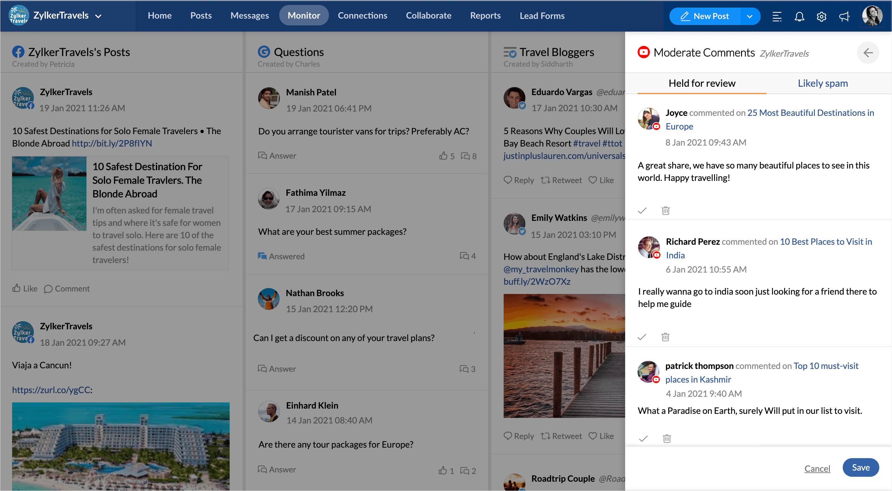Approve patrick thompson's comment with checkmark

tap(643, 438)
